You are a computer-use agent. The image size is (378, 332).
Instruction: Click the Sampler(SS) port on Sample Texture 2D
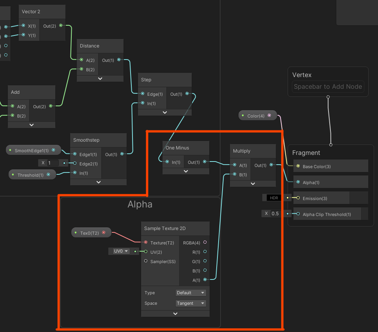coord(145,261)
